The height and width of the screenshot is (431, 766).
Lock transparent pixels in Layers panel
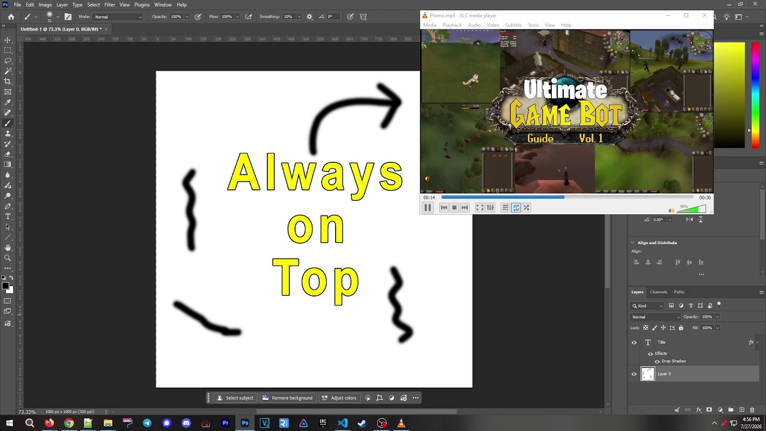pyautogui.click(x=645, y=327)
